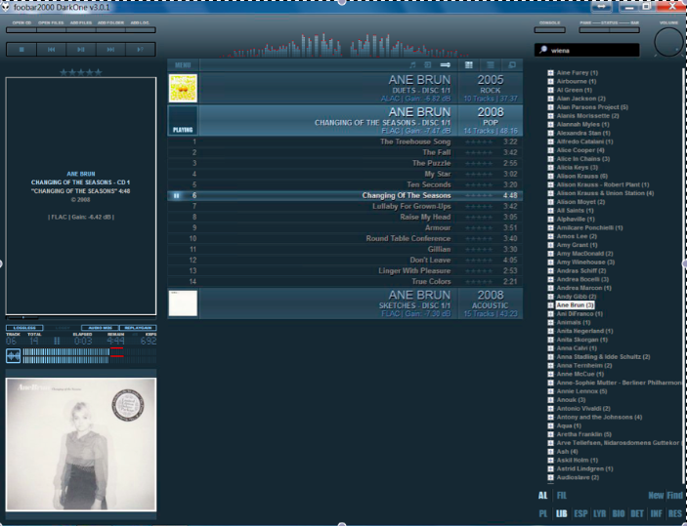Click pause icon on track 6 row
The height and width of the screenshot is (526, 687).
click(x=176, y=195)
